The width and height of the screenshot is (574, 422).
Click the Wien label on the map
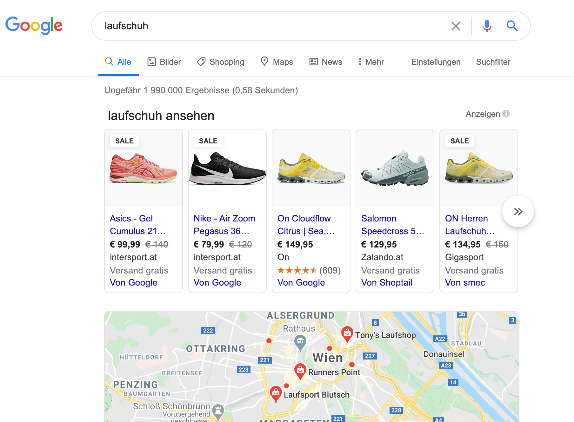[328, 358]
